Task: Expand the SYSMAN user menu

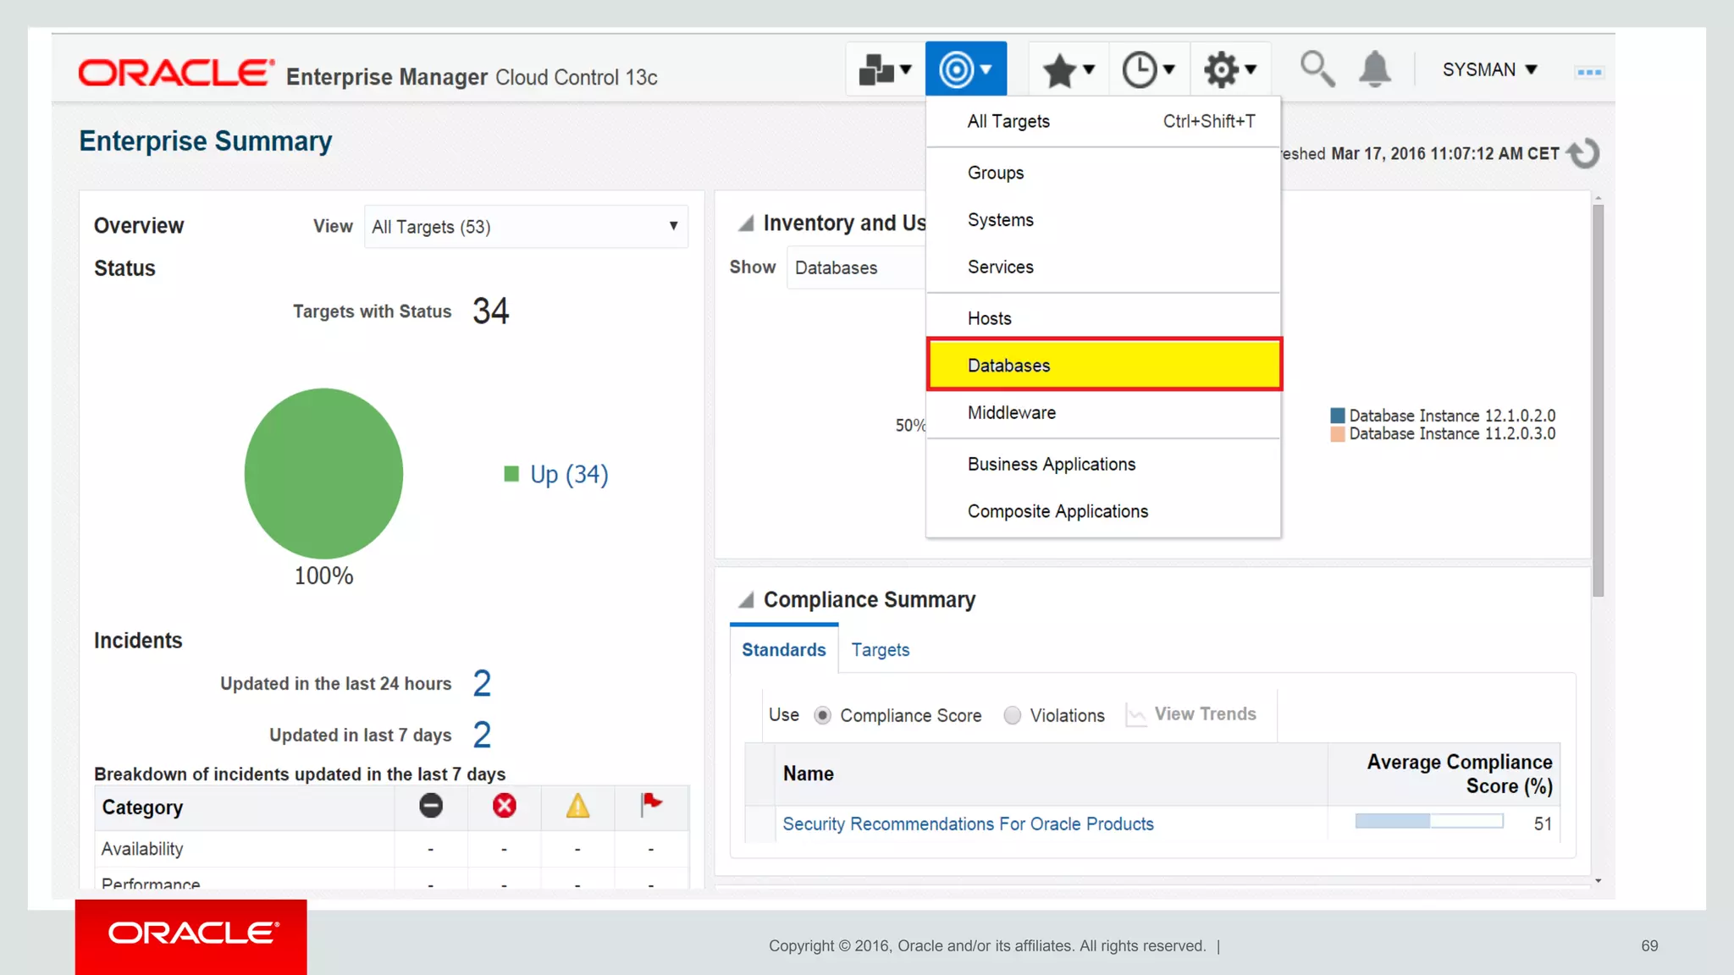Action: coord(1489,69)
